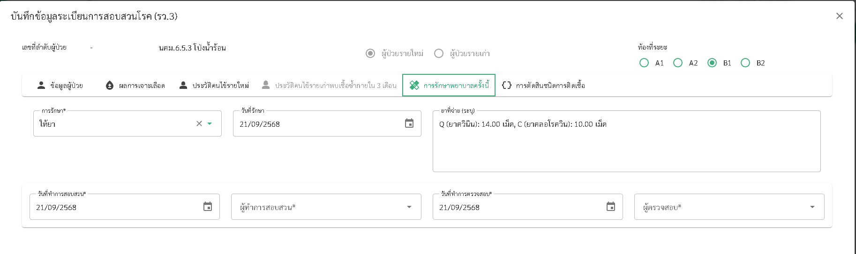Click the braces icon for การตัดสินชนิดการติดเชื้อ
The height and width of the screenshot is (254, 856).
[x=507, y=85]
